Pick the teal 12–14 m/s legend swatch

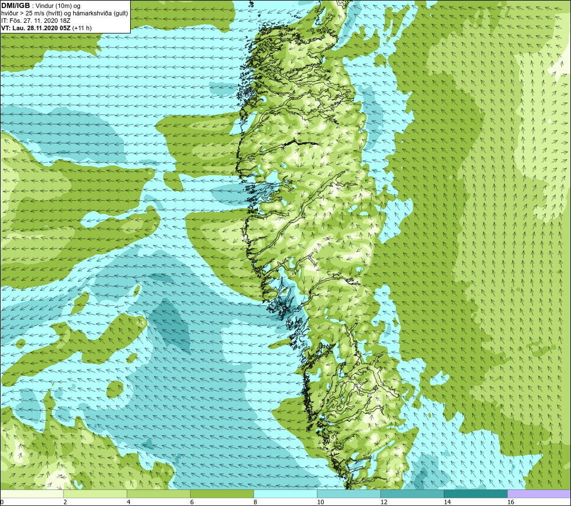click(x=412, y=494)
